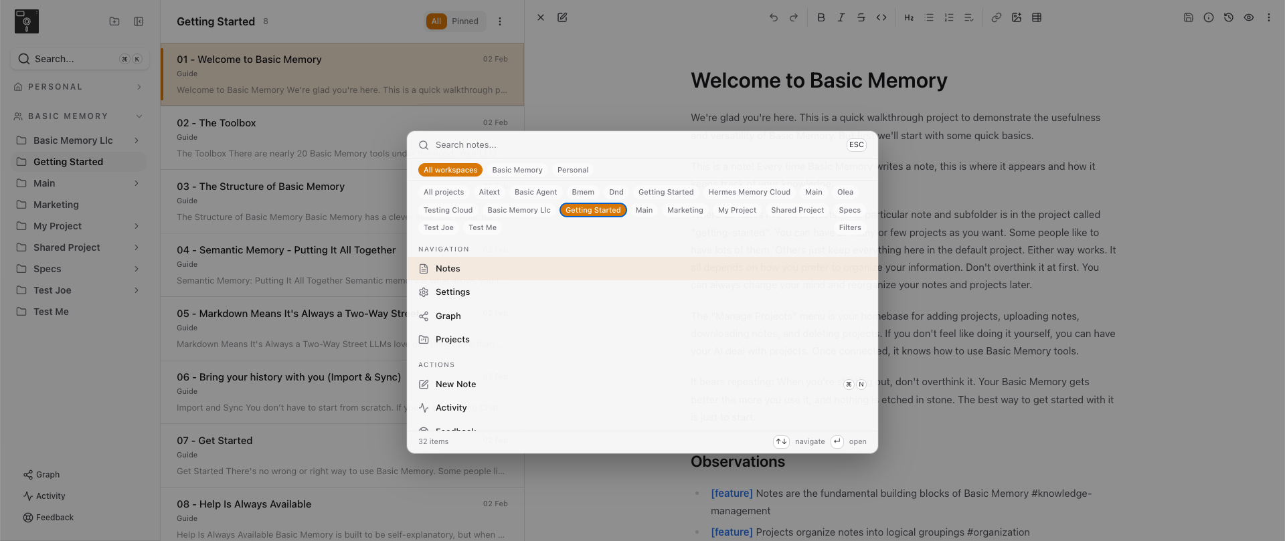Open Graph from command palette

coord(642,316)
